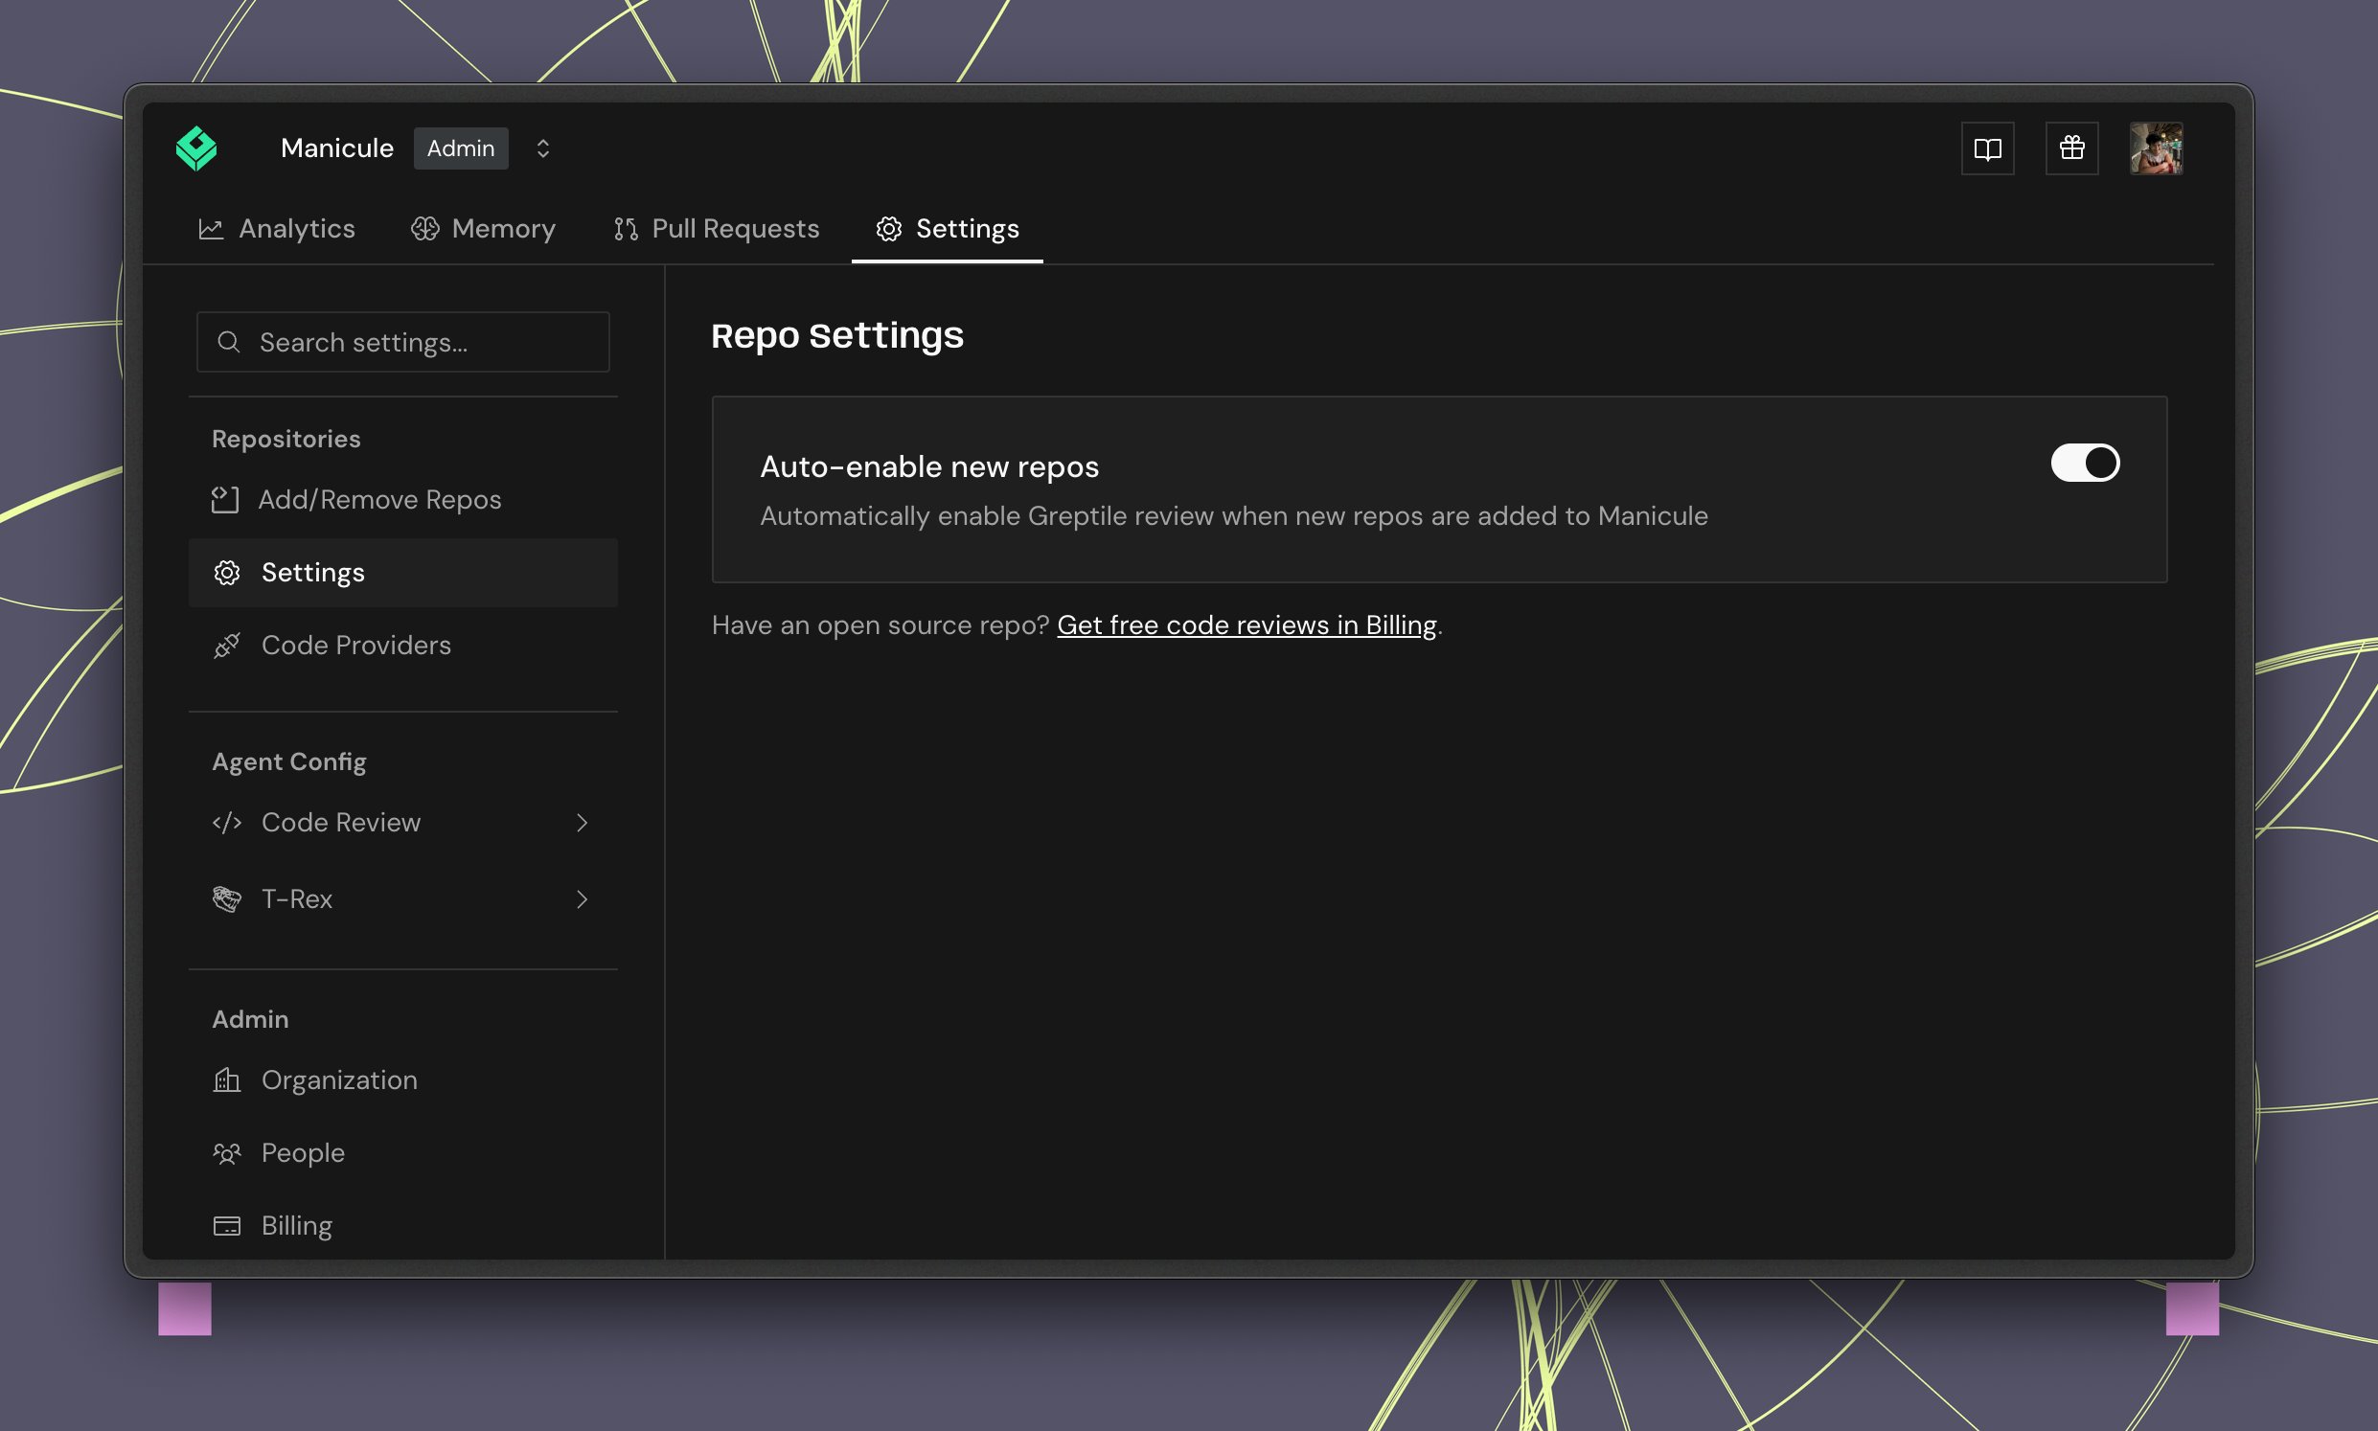2378x1431 pixels.
Task: Click the Pull Requests branch icon
Action: click(626, 229)
